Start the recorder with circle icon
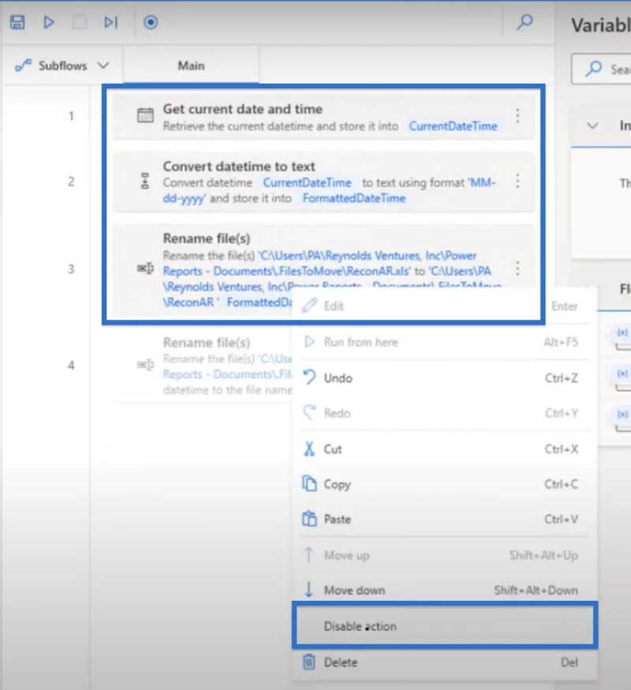The width and height of the screenshot is (631, 690). [x=151, y=22]
